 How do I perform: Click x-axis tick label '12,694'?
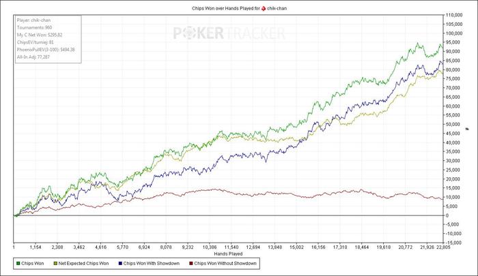pyautogui.click(x=253, y=247)
